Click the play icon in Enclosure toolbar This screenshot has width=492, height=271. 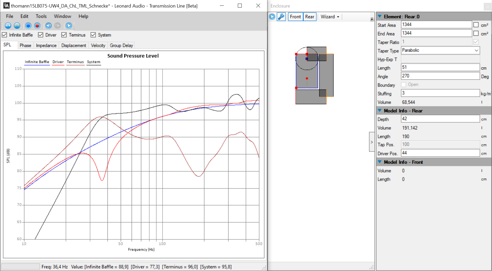pos(272,17)
